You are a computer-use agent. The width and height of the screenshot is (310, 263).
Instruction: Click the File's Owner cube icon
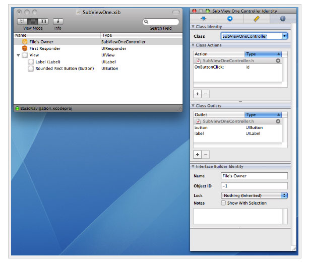coord(25,42)
